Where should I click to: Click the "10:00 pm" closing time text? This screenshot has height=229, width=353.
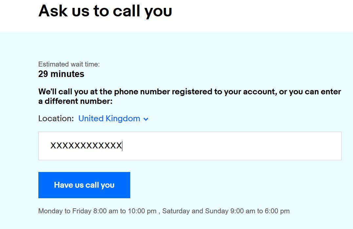tap(142, 211)
